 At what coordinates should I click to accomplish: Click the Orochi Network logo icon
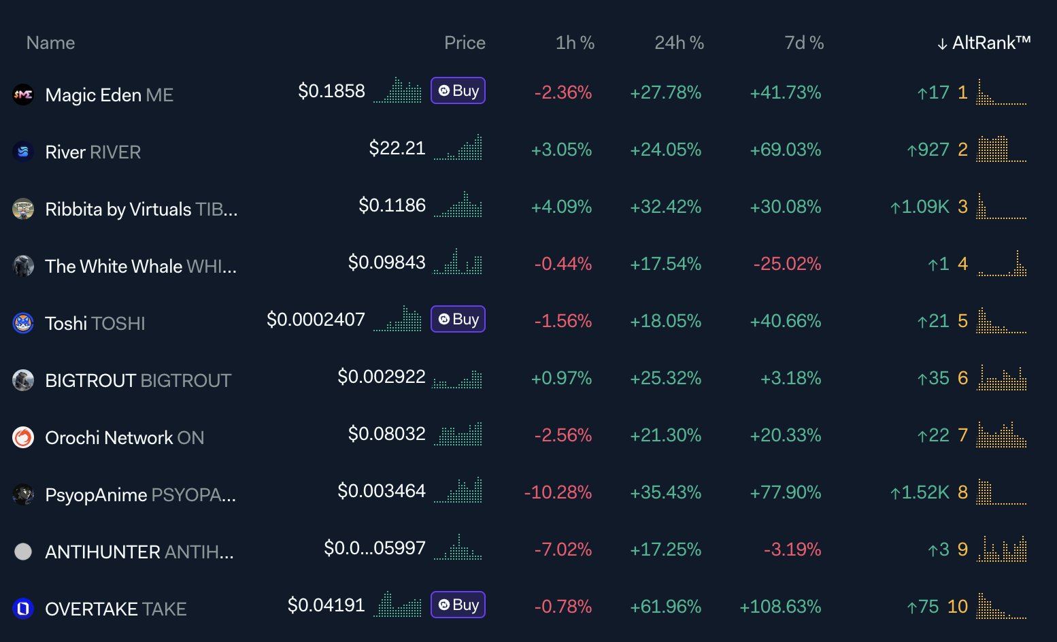tap(23, 437)
